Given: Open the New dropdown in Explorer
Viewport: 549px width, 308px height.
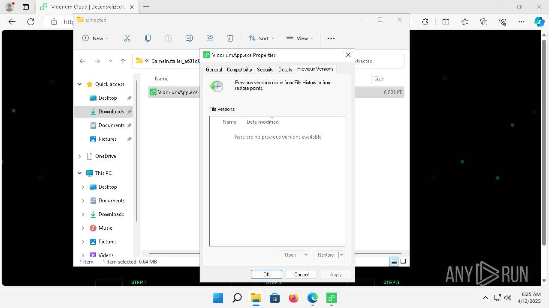Looking at the screenshot, I should tap(96, 38).
